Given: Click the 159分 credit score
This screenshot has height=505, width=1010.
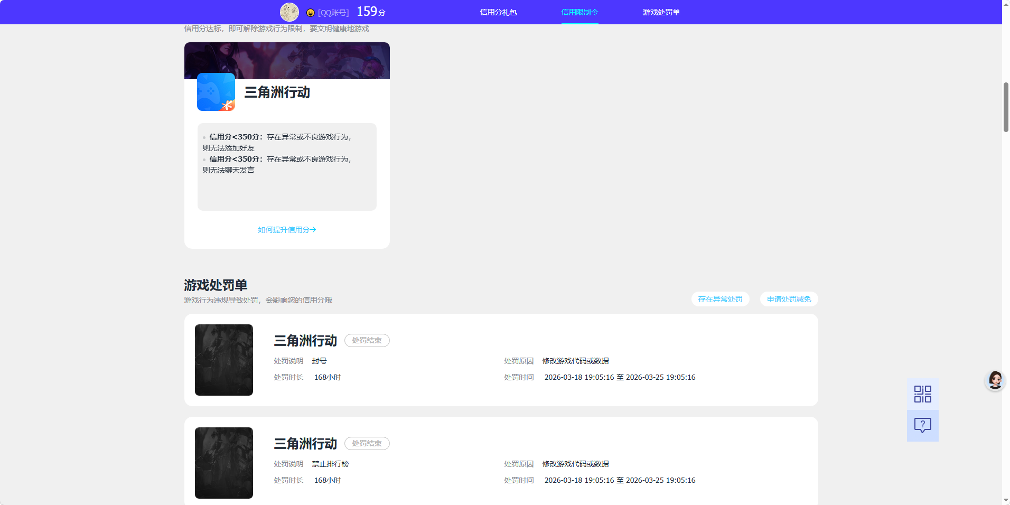Looking at the screenshot, I should coord(371,12).
